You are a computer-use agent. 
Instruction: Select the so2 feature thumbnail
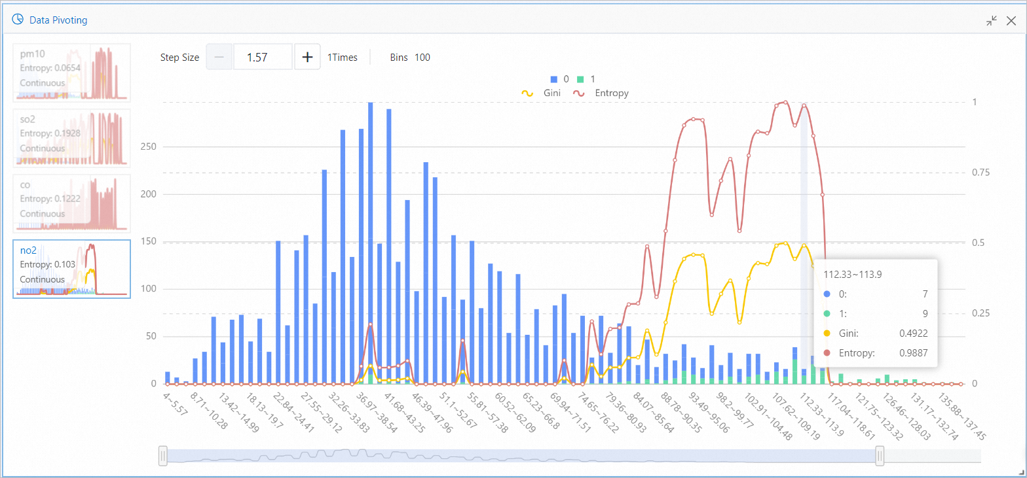coord(72,138)
